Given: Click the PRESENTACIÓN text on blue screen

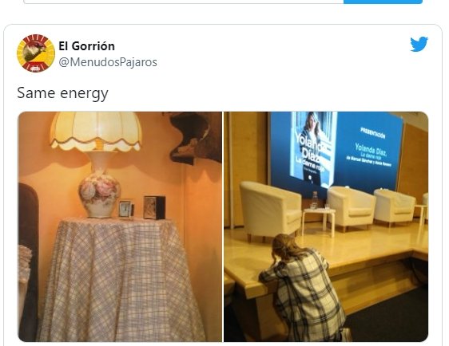Looking at the screenshot, I should point(372,133).
